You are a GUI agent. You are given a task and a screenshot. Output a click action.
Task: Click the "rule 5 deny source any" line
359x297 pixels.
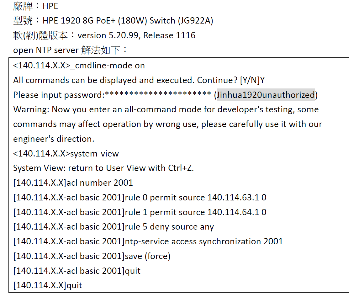(x=169, y=227)
